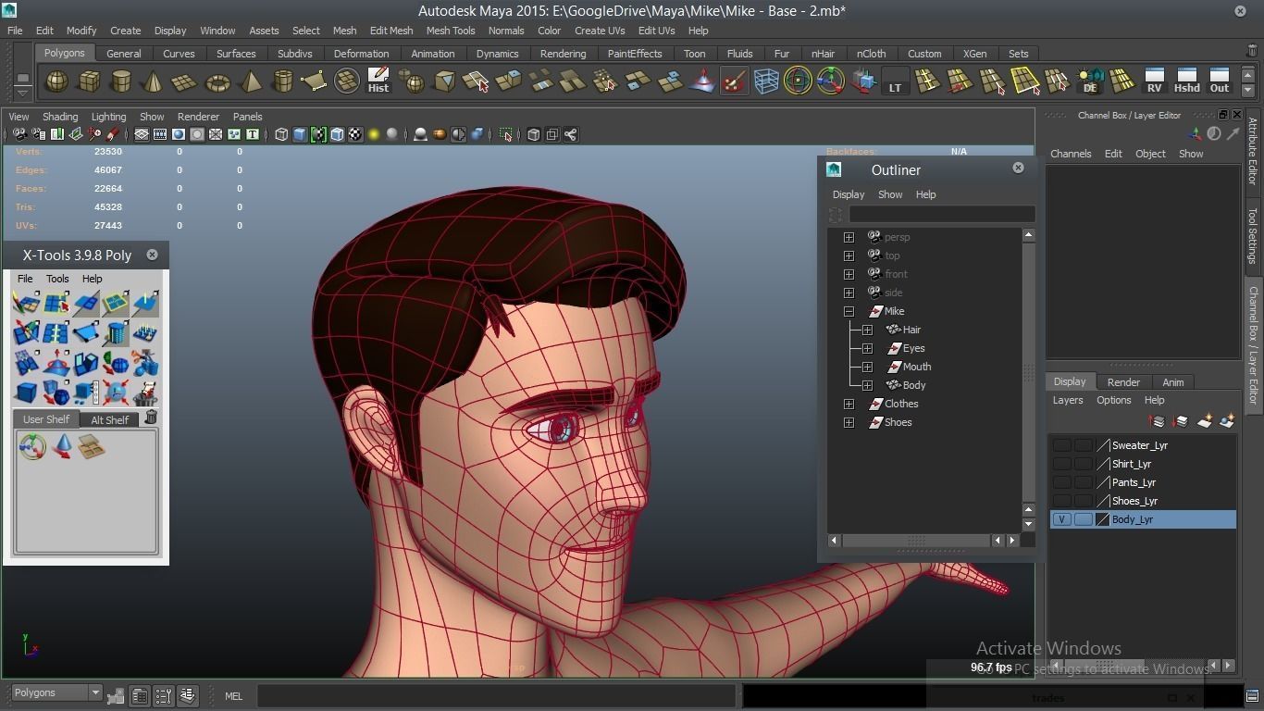Click the yellow light icon in viewport toolbar
This screenshot has width=1264, height=711.
374,135
